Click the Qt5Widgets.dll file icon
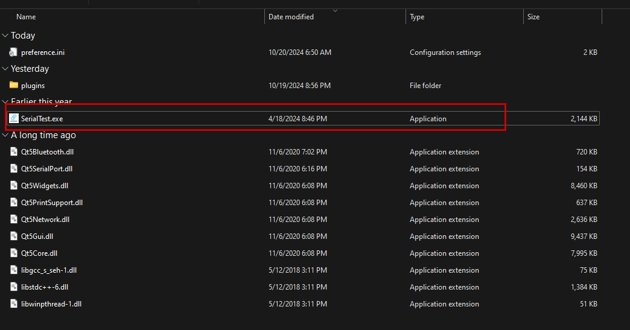This screenshot has width=630, height=330. click(14, 186)
